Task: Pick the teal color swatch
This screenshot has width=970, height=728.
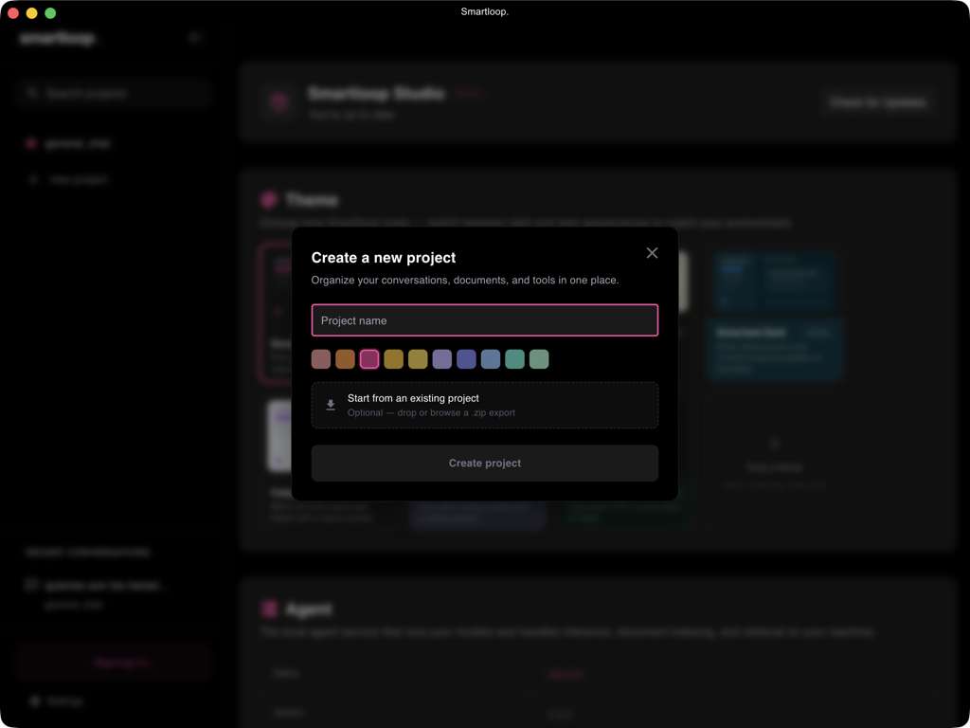Action: pos(514,359)
